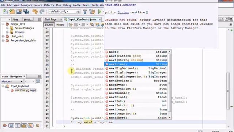Select nextBigDecimal() completion item
The height and width of the screenshot is (132, 234).
[136, 69]
